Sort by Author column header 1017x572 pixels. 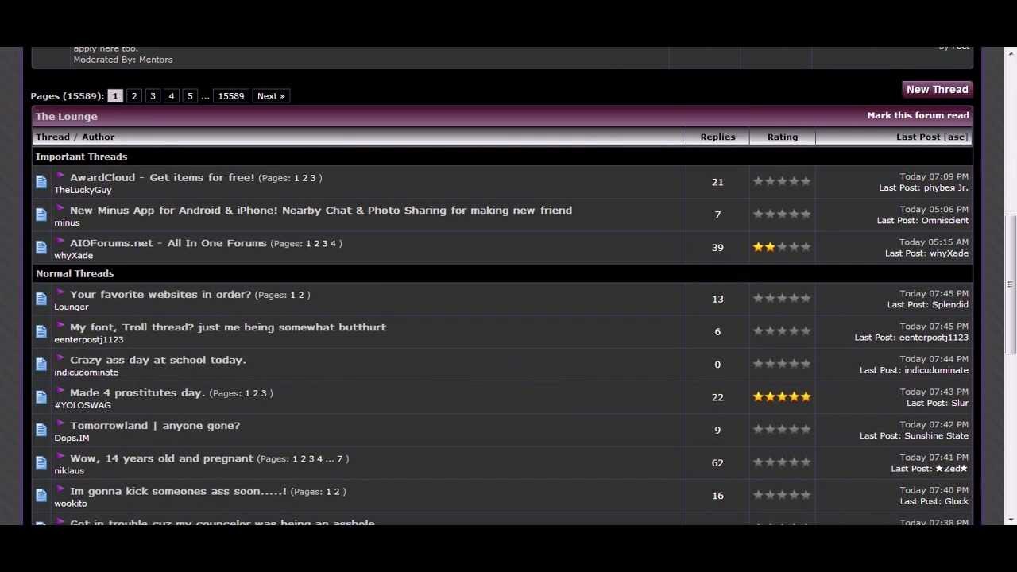point(99,137)
